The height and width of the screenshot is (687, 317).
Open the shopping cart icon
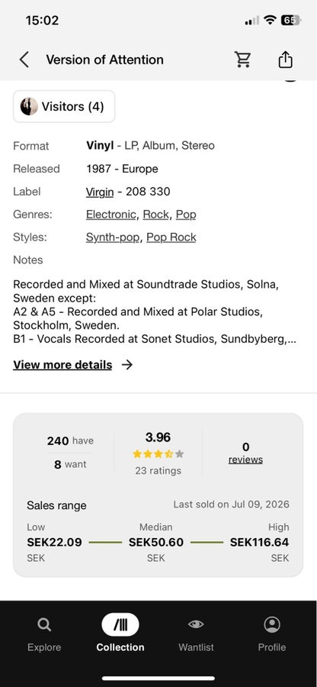pos(242,59)
